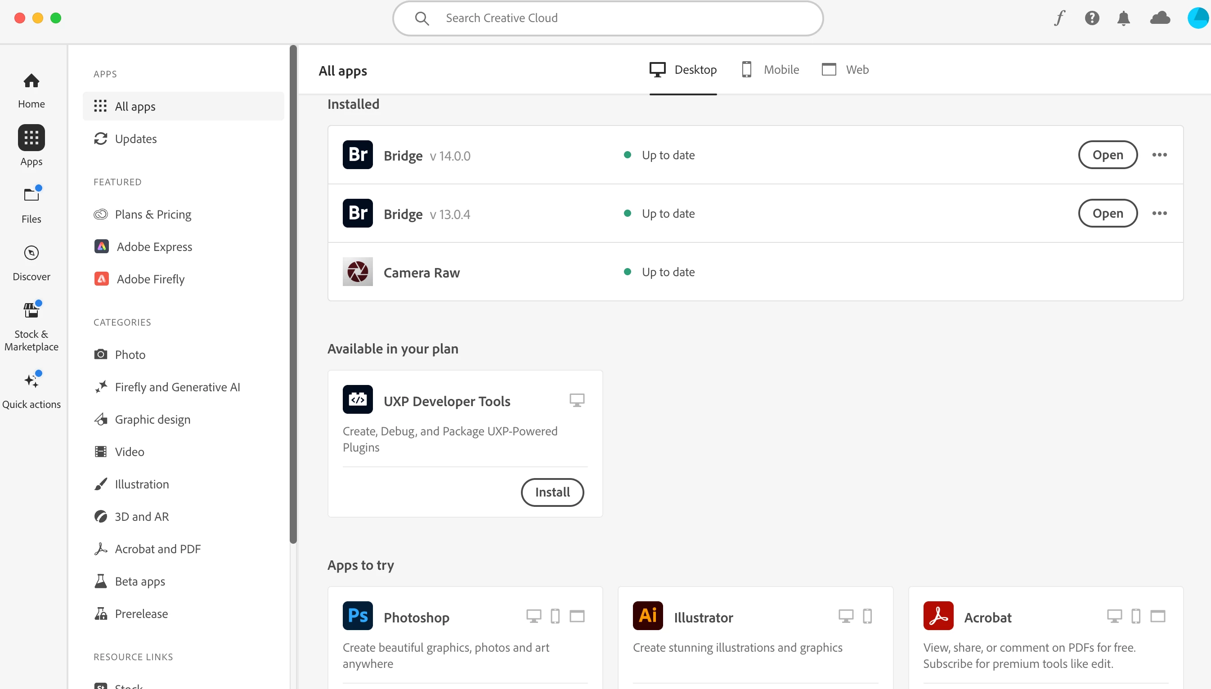Viewport: 1211px width, 689px height.
Task: Switch to the Web tab
Action: (845, 70)
